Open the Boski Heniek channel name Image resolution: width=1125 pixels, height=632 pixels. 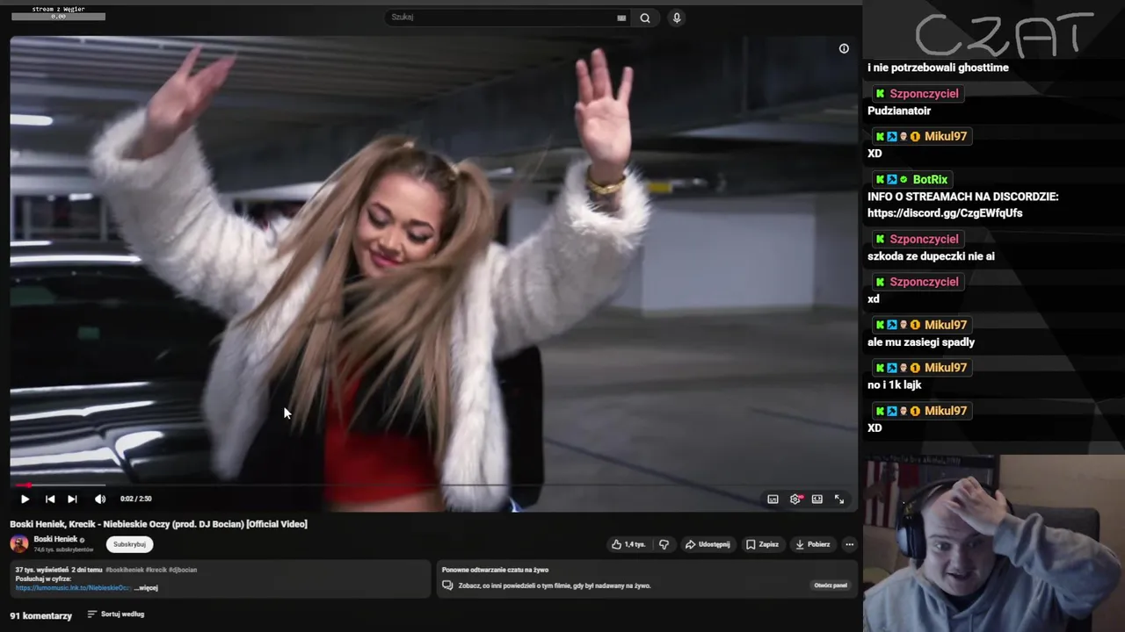[x=55, y=540]
